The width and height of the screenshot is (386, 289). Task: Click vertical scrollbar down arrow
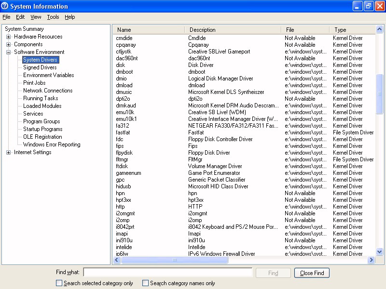(x=380, y=251)
